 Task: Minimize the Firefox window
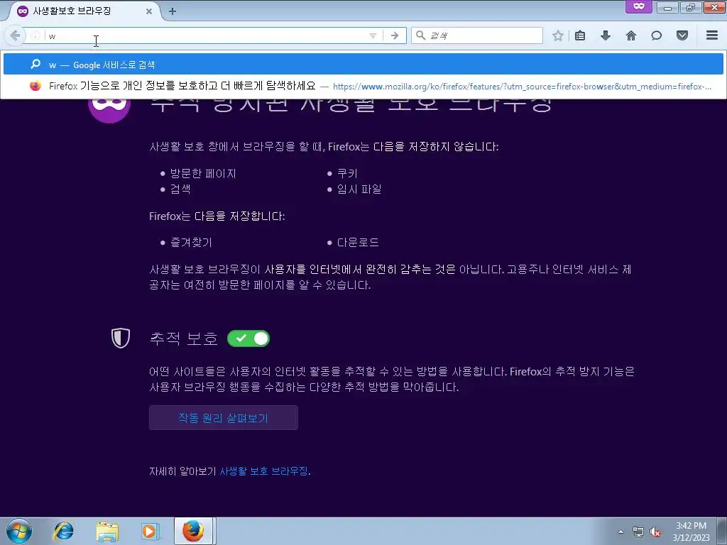point(667,7)
